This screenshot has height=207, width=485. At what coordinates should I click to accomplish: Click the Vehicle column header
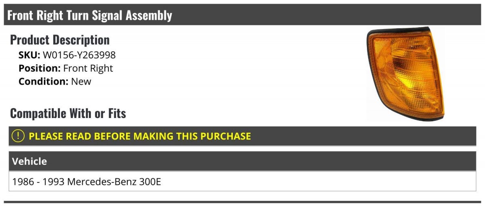(x=30, y=161)
